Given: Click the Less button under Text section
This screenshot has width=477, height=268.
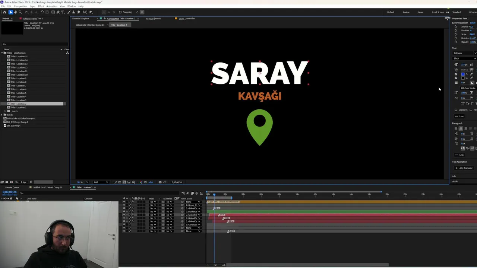Looking at the screenshot, I should point(459,117).
